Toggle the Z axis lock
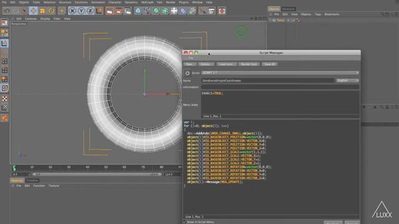This screenshot has height=224, width=399. click(x=90, y=11)
